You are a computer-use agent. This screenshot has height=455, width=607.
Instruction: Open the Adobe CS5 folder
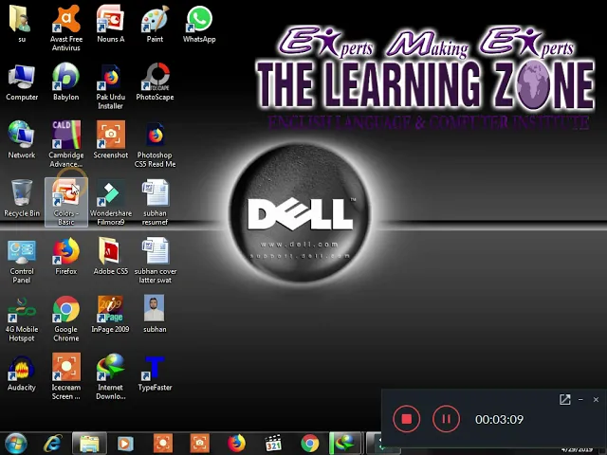[111, 257]
